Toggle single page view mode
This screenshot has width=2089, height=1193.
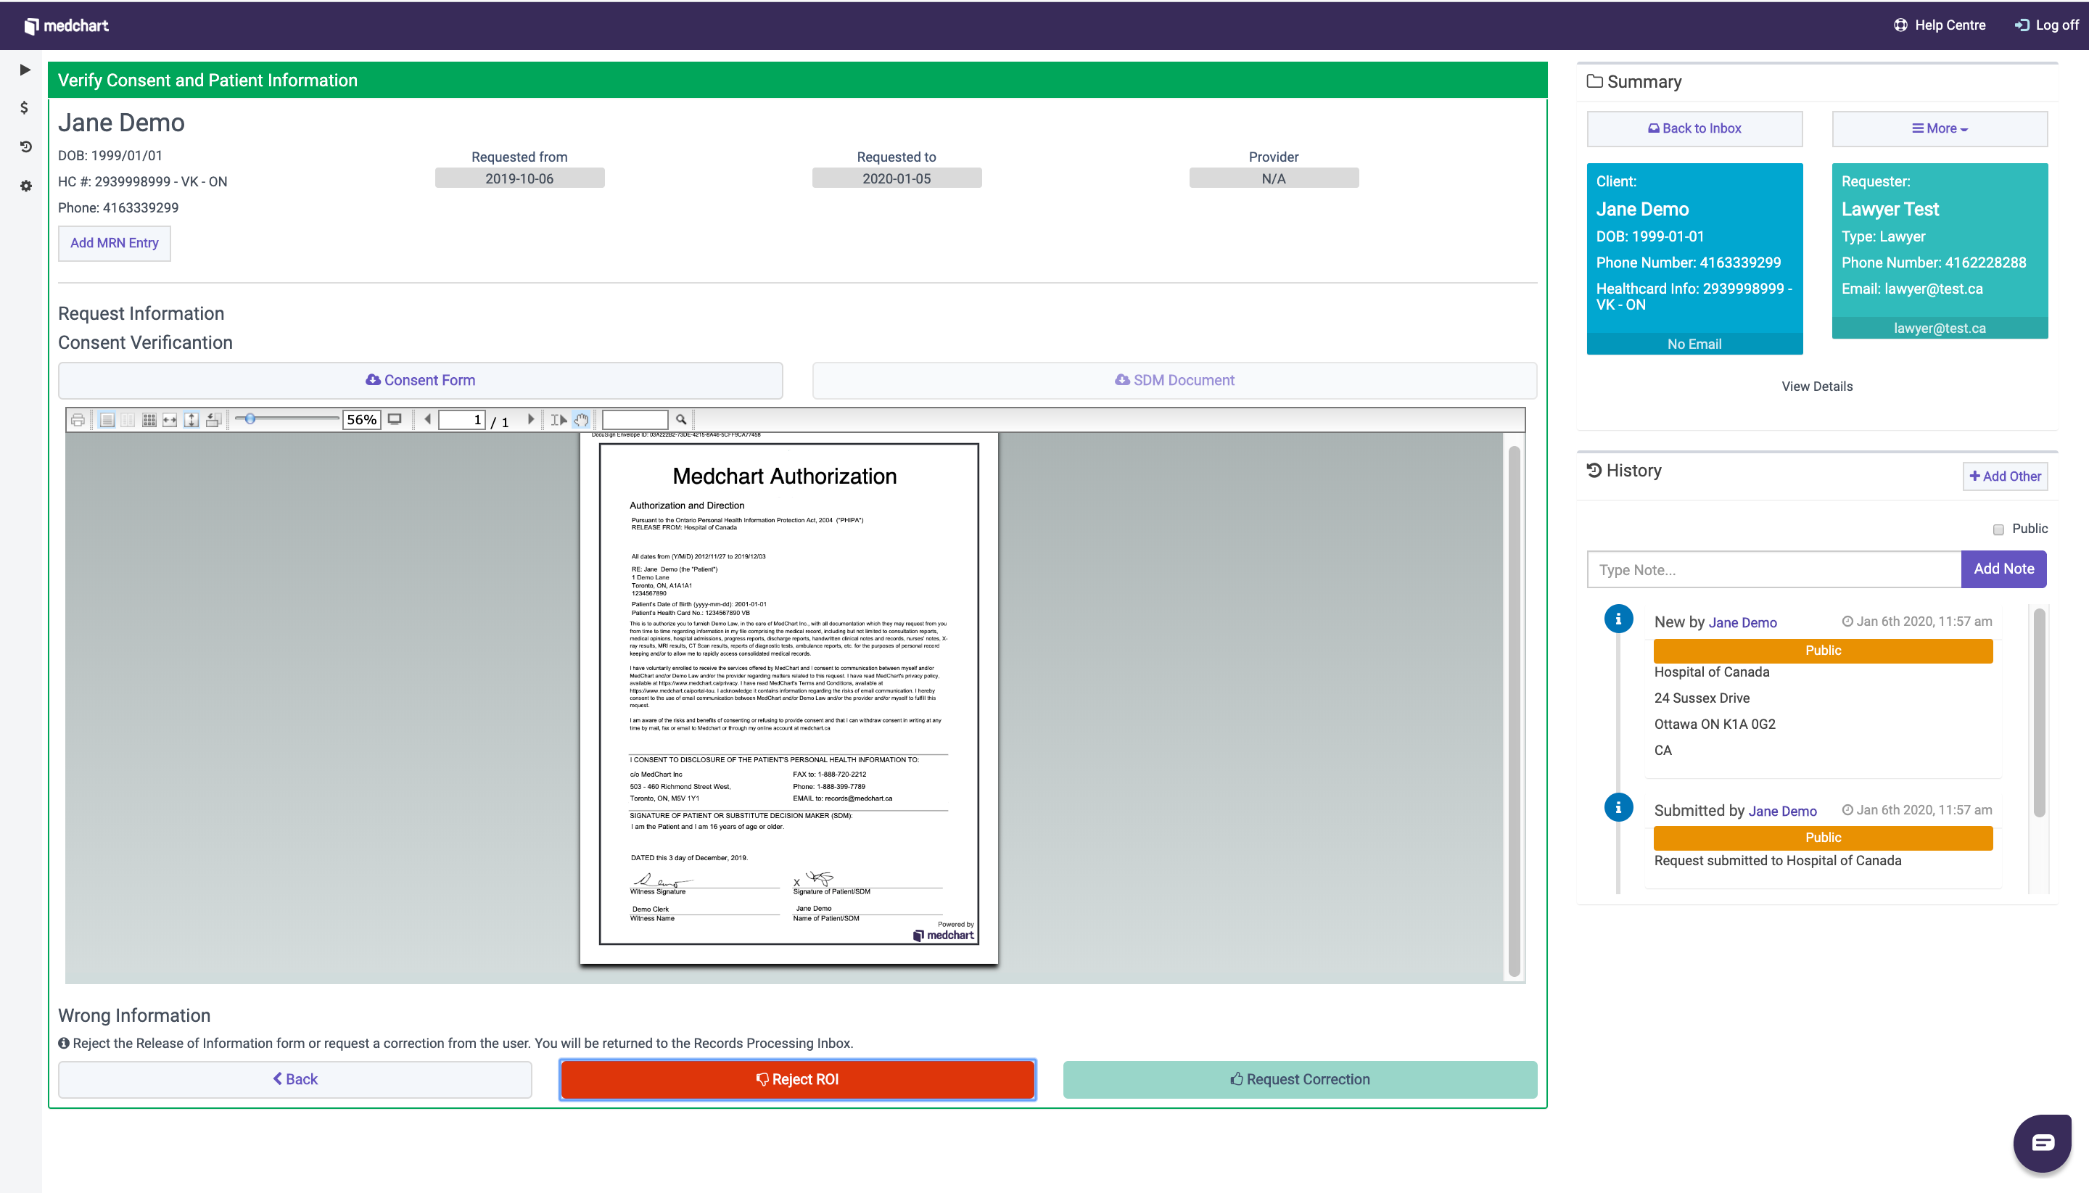coord(107,419)
